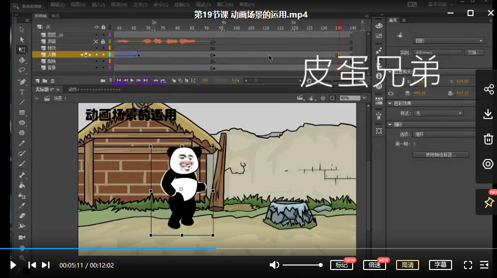The width and height of the screenshot is (497, 278).
Task: Select the Rectangle tool in the tools panel
Action: [22, 112]
